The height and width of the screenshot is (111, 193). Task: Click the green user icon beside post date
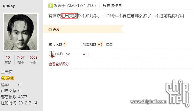51,6
